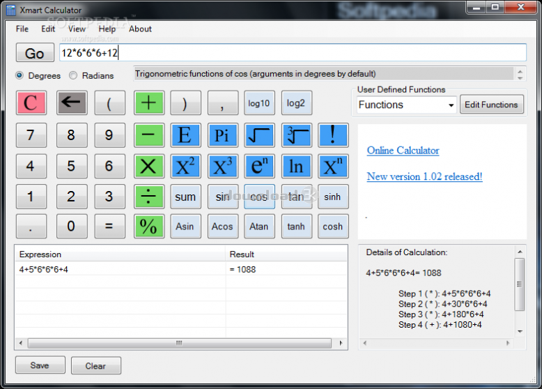This screenshot has height=389, width=542.
Task: Click the backspace arrow button
Action: point(72,102)
